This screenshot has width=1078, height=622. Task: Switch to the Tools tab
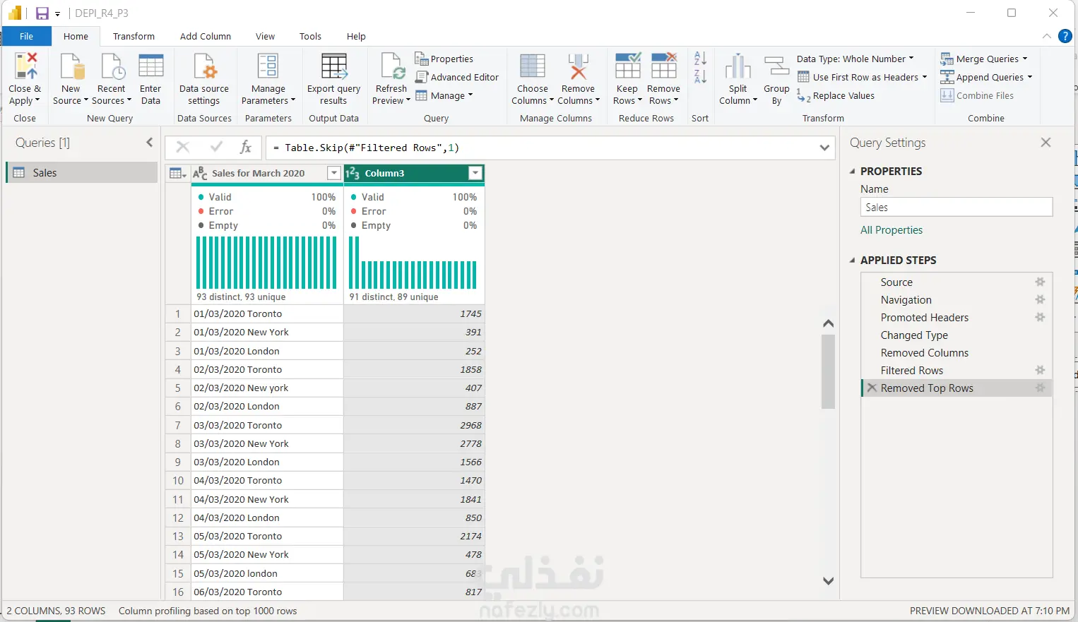click(x=310, y=36)
